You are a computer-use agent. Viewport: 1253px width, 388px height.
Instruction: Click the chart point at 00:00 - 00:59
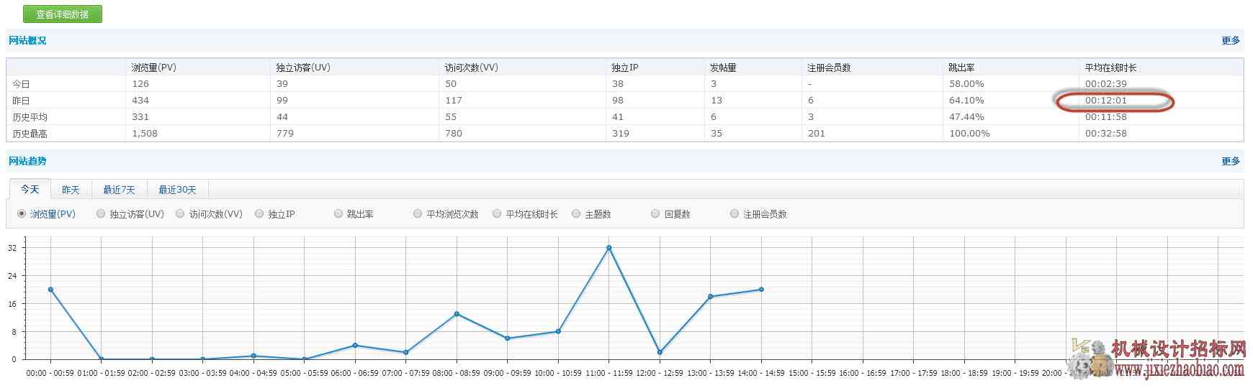pyautogui.click(x=50, y=290)
